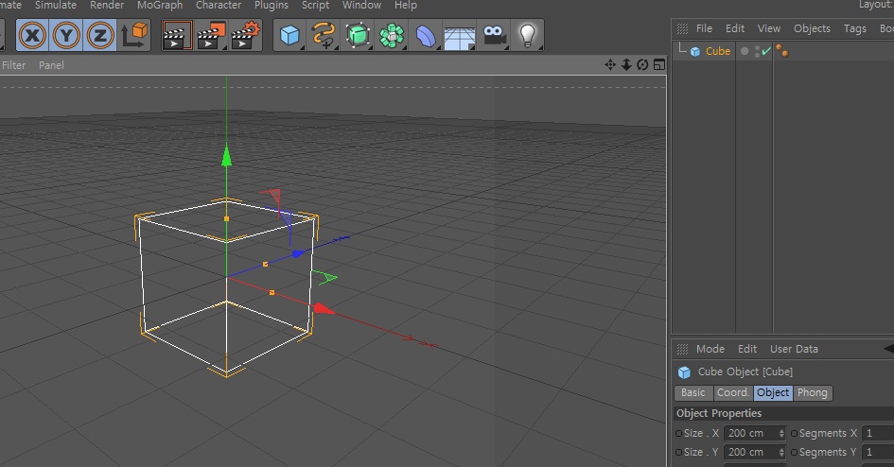Click the Attribute Manager back arrow
The image size is (894, 467).
click(x=888, y=349)
